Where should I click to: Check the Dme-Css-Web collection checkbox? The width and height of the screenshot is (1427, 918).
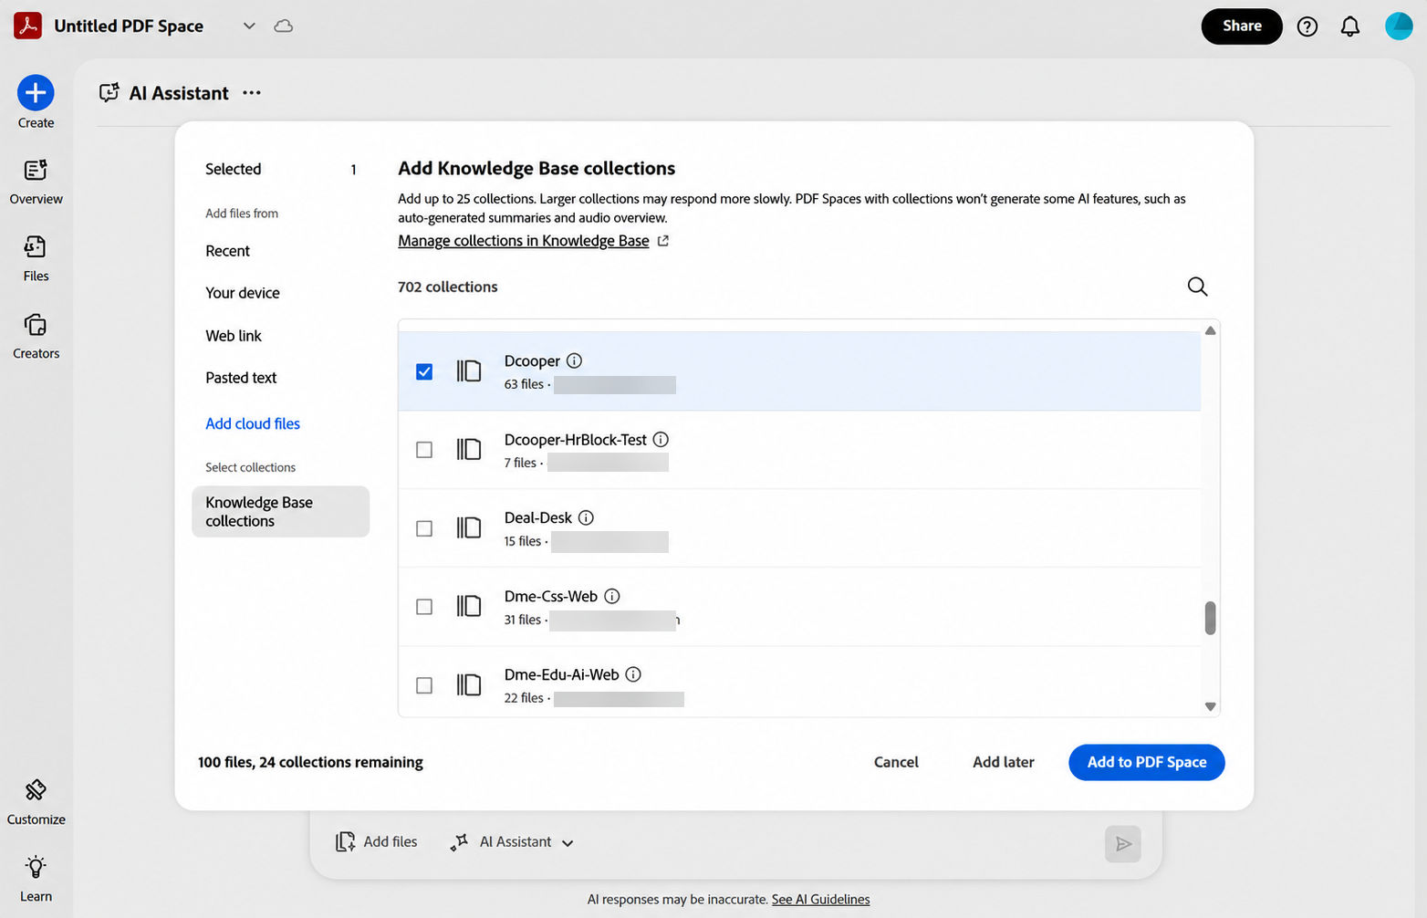(x=424, y=607)
